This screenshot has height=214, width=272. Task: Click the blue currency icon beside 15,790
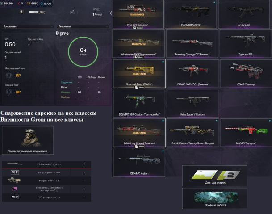[42, 4]
